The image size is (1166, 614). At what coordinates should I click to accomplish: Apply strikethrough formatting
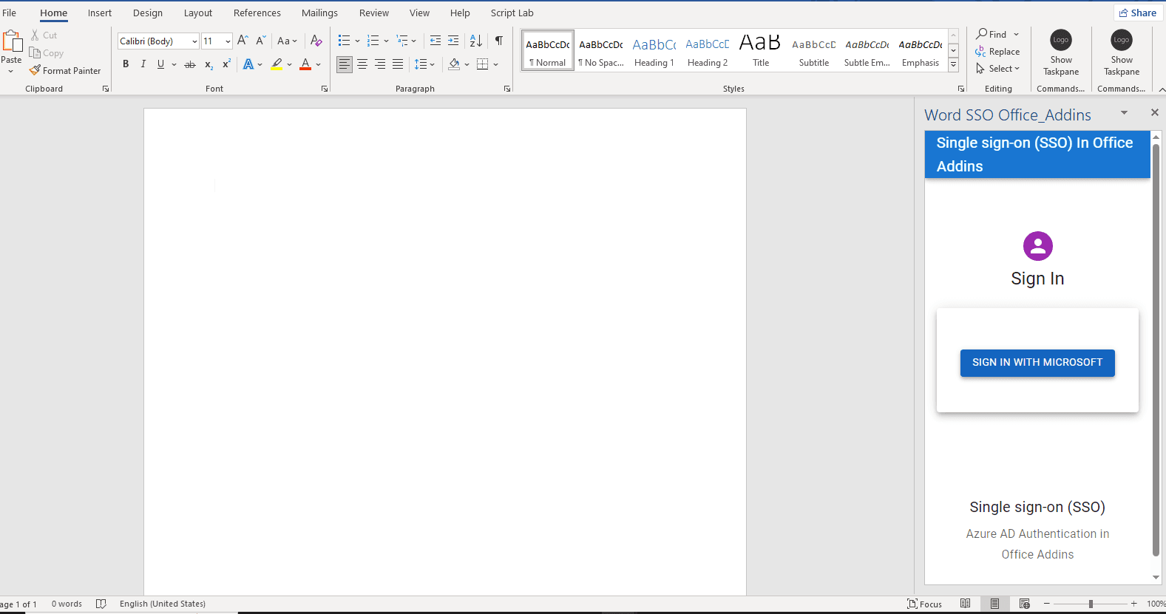click(190, 64)
